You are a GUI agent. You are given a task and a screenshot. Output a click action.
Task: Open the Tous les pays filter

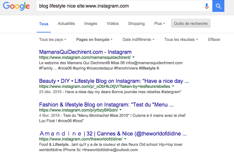click(53, 39)
